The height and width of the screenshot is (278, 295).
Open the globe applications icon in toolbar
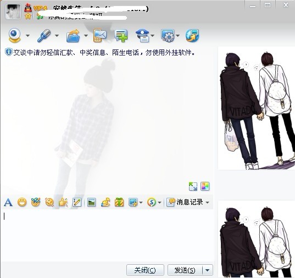pyautogui.click(x=192, y=35)
